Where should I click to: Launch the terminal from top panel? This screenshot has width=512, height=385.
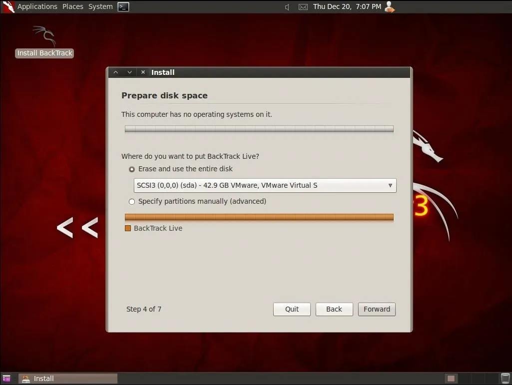[x=123, y=6]
